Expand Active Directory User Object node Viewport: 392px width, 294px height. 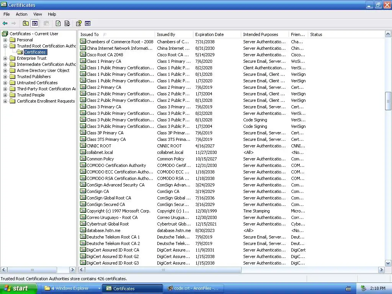click(x=5, y=70)
